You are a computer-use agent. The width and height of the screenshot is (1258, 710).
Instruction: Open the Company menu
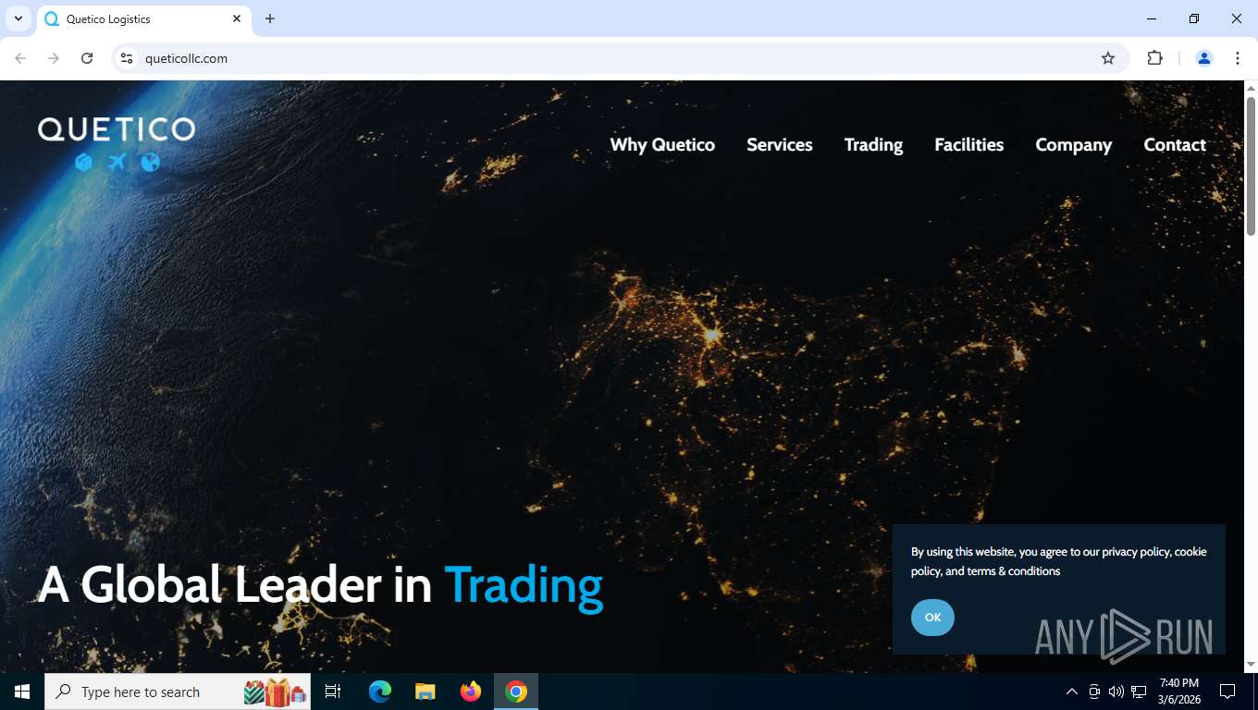point(1073,144)
